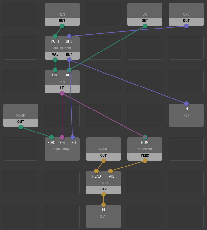This screenshot has height=230, width=207.
Task: Click the SEN node's OUT pin
Action: (62, 26)
